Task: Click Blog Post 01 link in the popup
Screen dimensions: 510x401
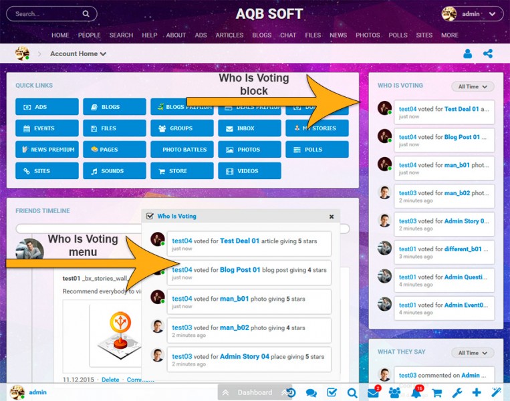Action: [x=240, y=269]
